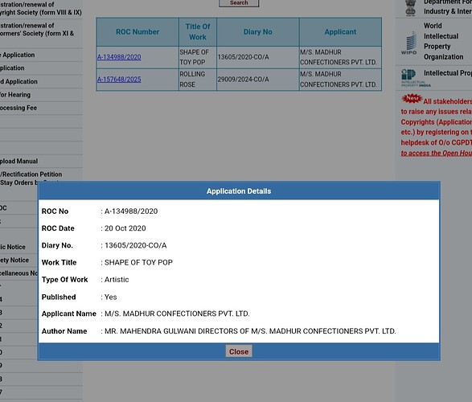Click Type Of Work value Artistic
The width and height of the screenshot is (472, 402).
tap(117, 280)
